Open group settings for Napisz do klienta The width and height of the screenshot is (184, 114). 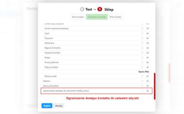(147, 48)
